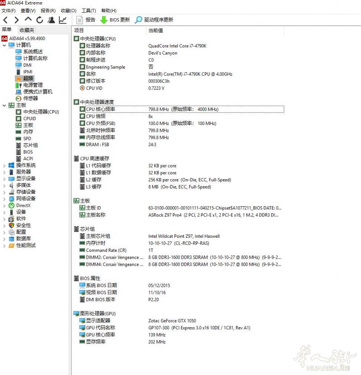Open the 收藏(O) menu
The image size is (361, 375).
tap(69, 10)
